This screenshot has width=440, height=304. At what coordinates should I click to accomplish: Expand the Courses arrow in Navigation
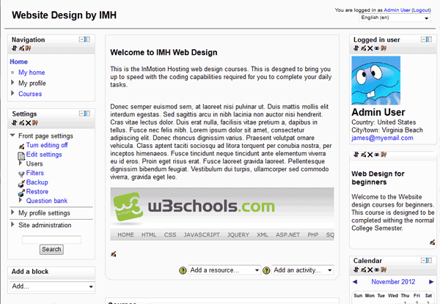[12, 93]
